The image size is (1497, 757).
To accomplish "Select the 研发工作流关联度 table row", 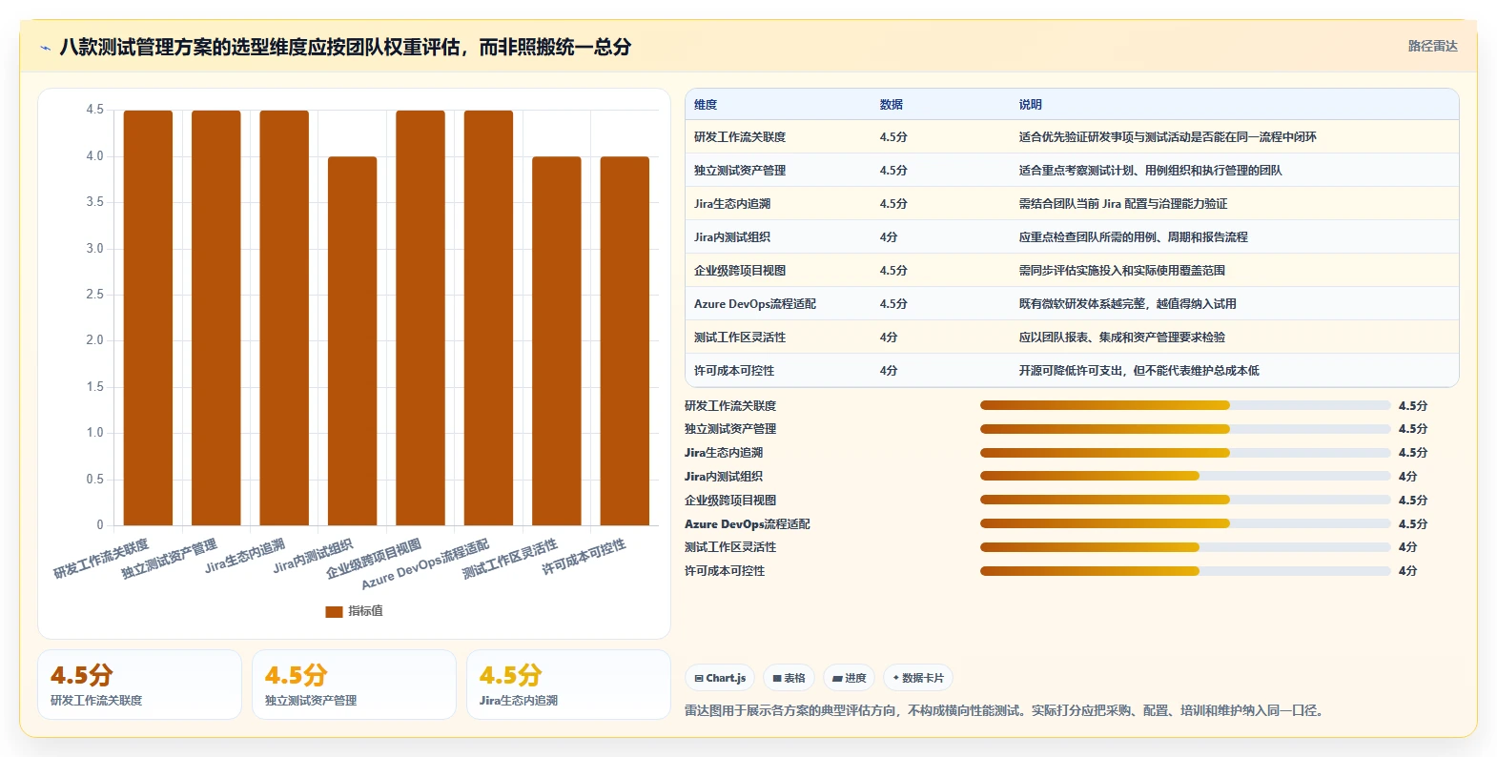I will click(x=1072, y=137).
